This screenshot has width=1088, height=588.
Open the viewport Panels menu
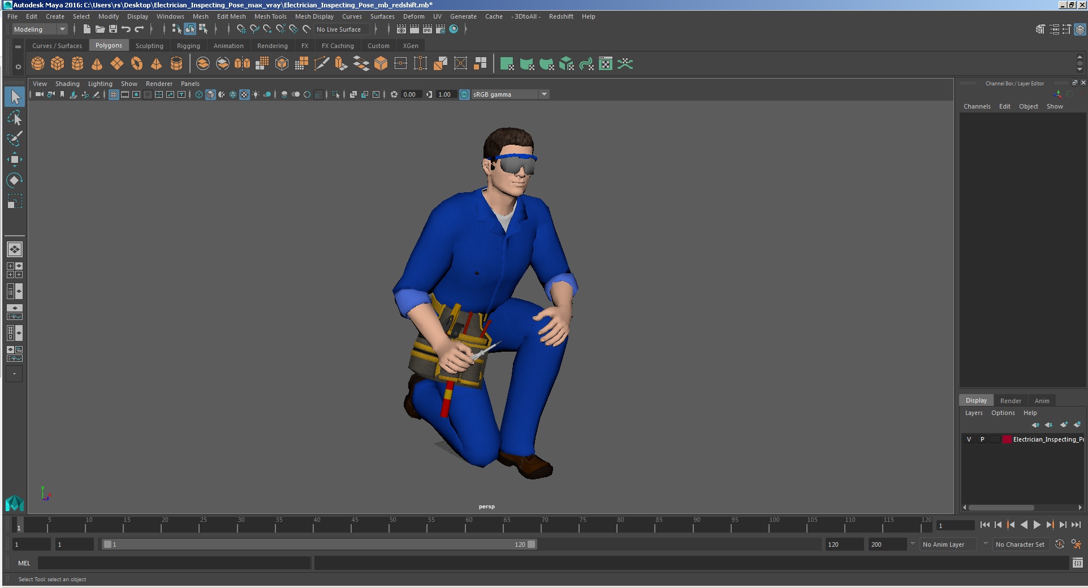click(x=190, y=84)
